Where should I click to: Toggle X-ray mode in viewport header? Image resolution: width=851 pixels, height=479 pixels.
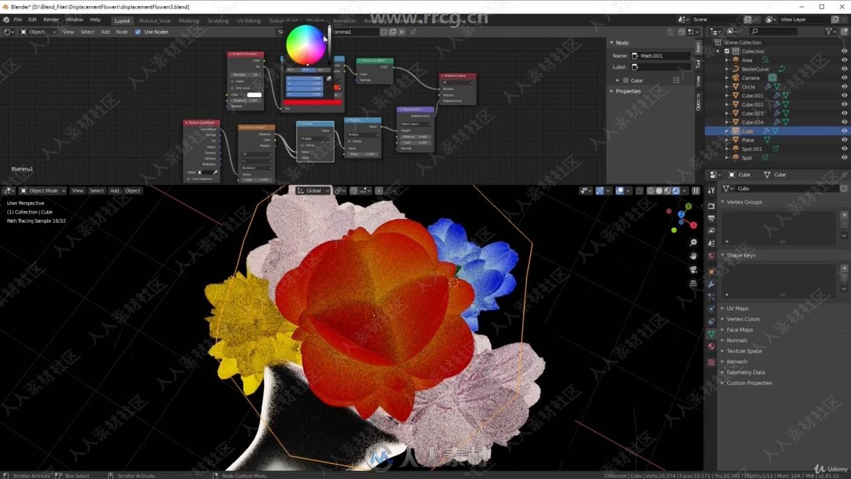(639, 191)
